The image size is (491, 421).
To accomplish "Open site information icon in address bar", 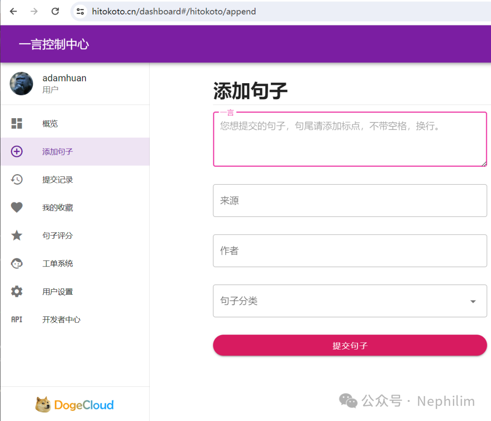I will coord(80,11).
